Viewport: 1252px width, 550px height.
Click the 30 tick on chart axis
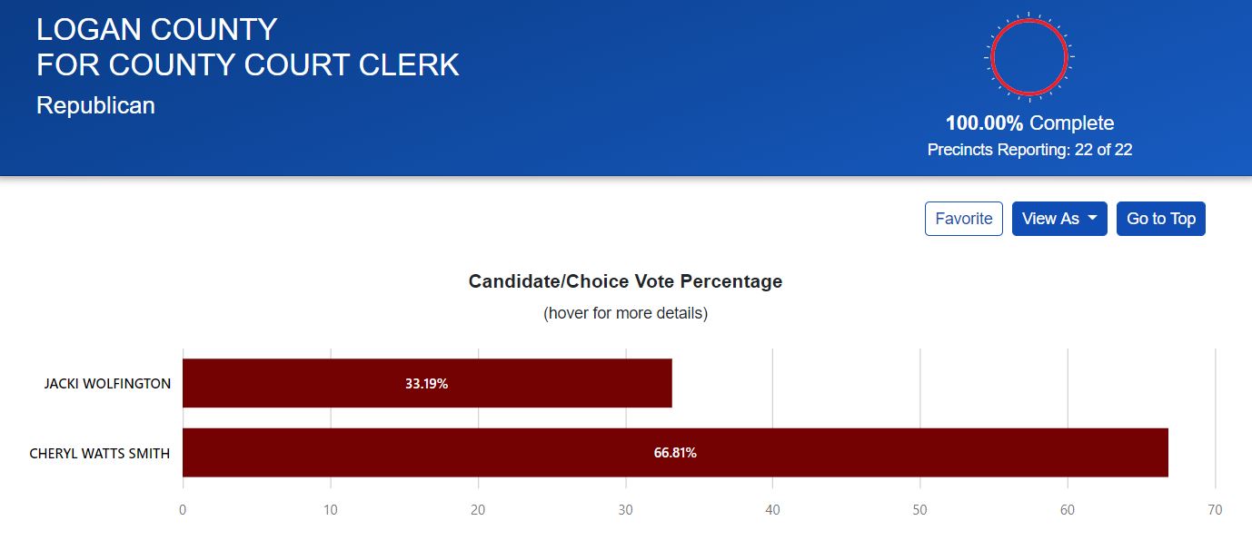pyautogui.click(x=625, y=510)
